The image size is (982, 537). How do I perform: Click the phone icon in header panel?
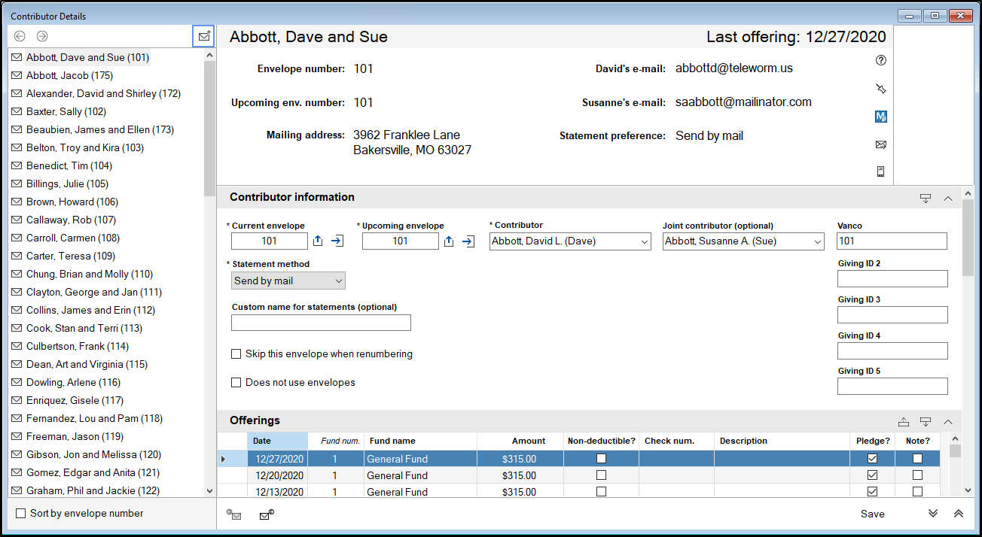pyautogui.click(x=881, y=171)
